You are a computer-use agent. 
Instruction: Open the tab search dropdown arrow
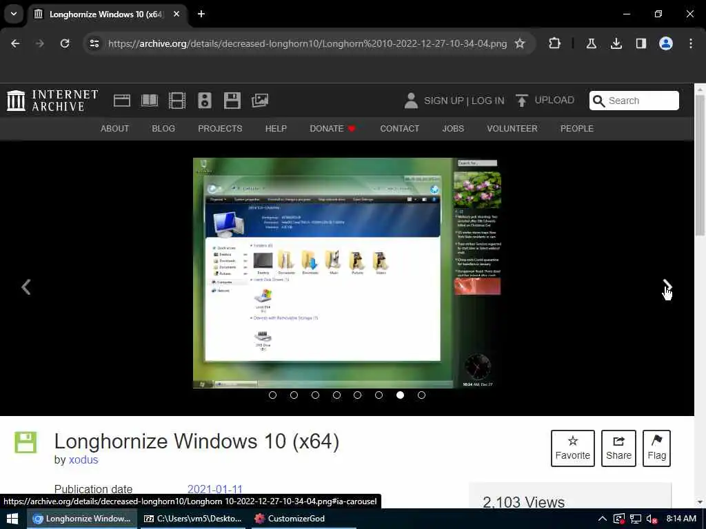pyautogui.click(x=14, y=14)
